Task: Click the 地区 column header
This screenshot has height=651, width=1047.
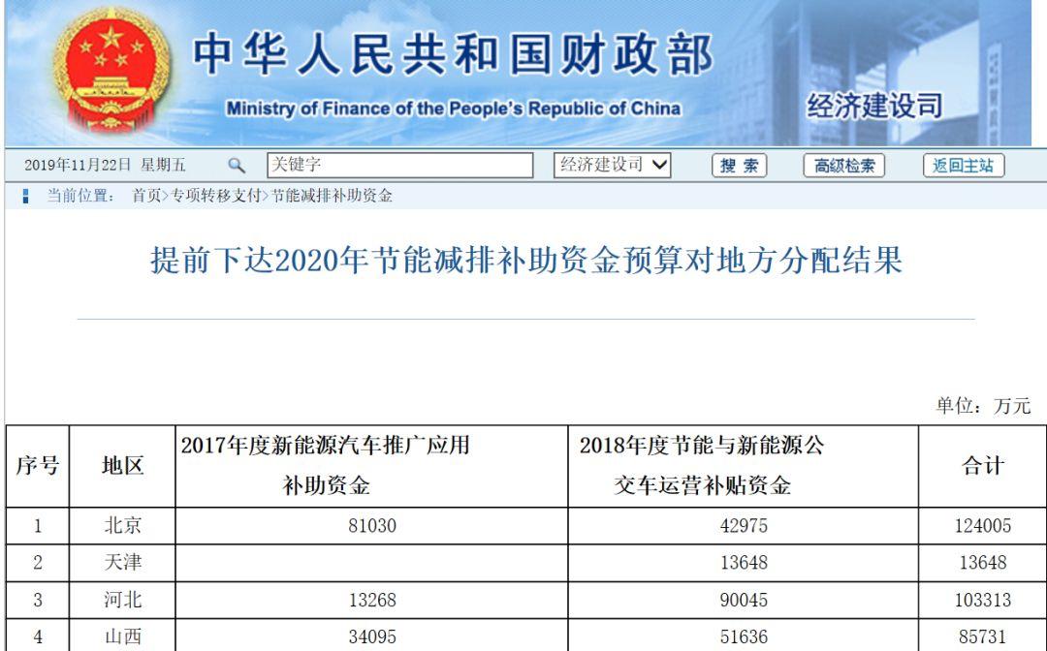Action: pyautogui.click(x=122, y=466)
